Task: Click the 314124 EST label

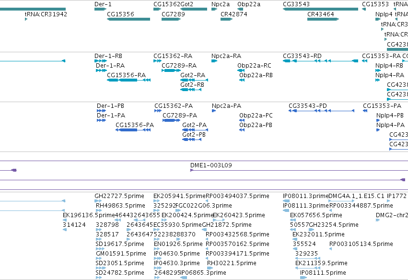Action: coord(74,225)
